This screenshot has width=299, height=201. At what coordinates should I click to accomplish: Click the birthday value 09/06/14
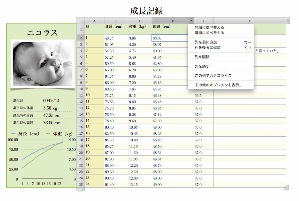click(x=51, y=100)
